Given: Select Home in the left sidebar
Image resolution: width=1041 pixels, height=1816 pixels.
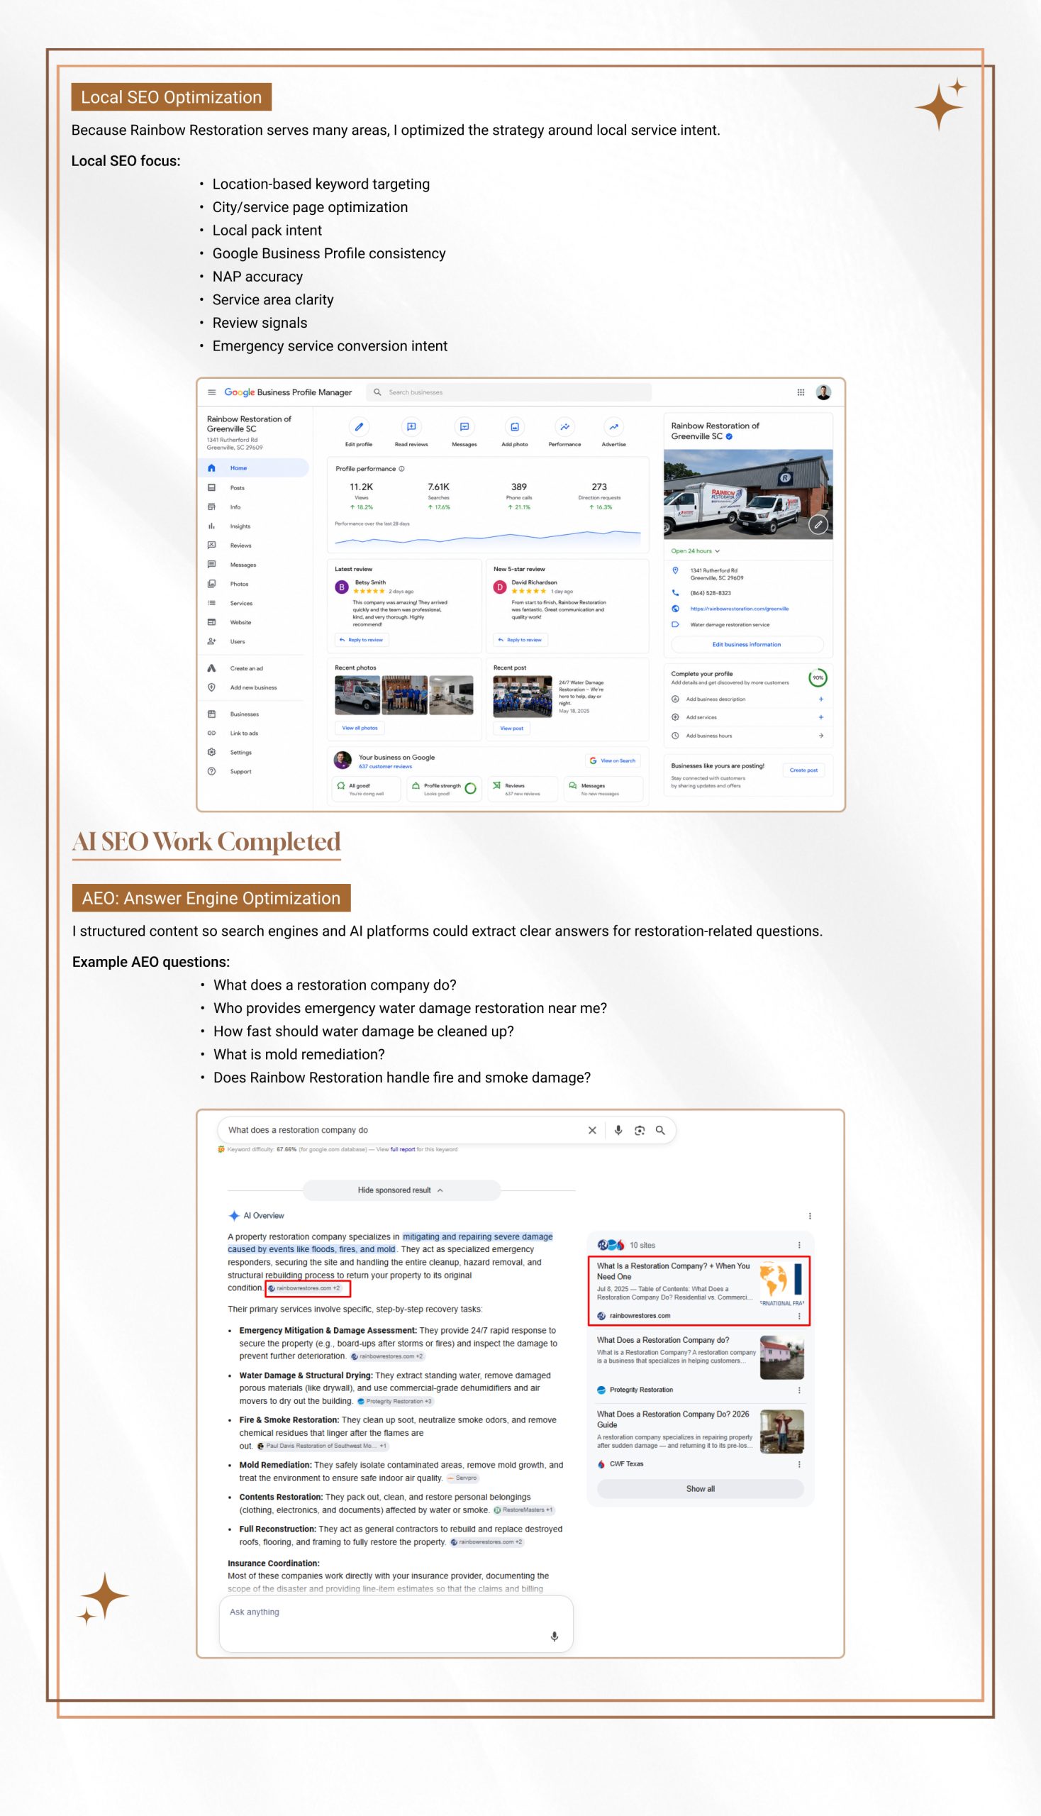Looking at the screenshot, I should pyautogui.click(x=254, y=467).
